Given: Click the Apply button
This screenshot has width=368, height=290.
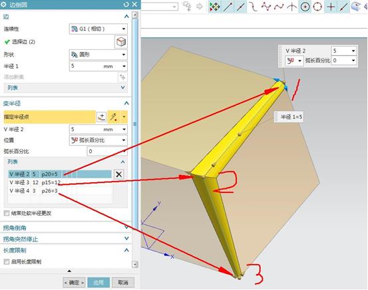Looking at the screenshot, I should click(x=98, y=283).
